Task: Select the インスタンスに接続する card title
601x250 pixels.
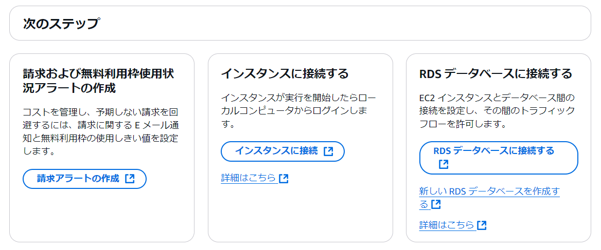Action: pos(285,73)
